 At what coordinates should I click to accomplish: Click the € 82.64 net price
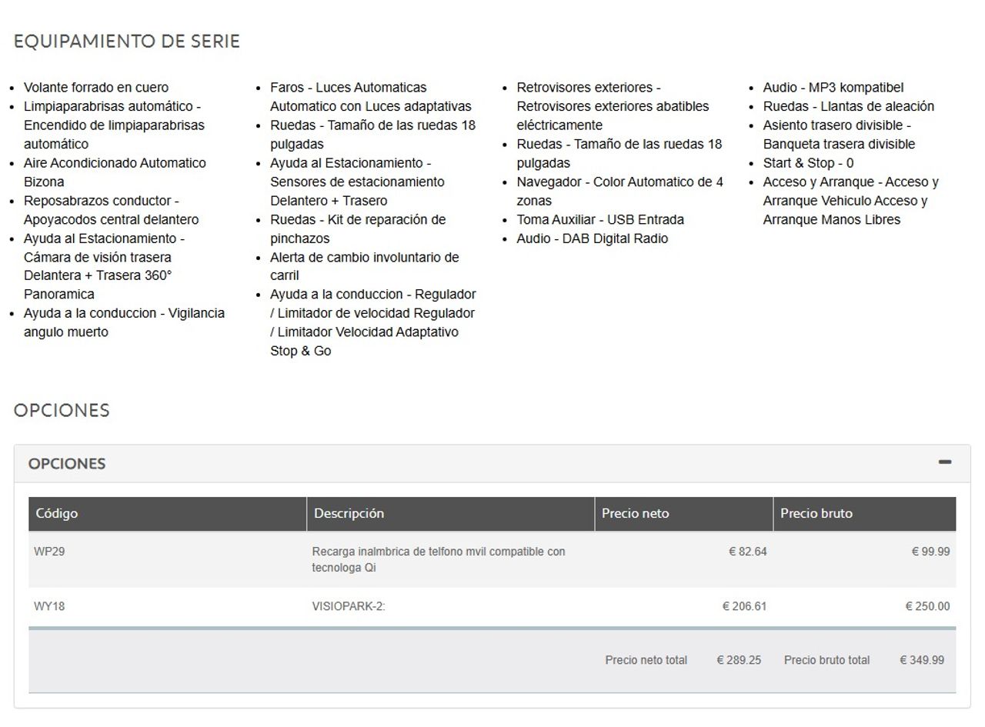[x=747, y=552]
